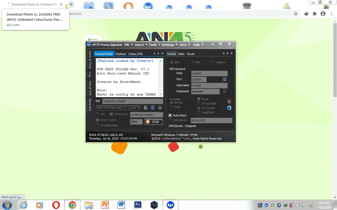Toggle the SSL checkbox
Image resolution: width=337 pixels, height=210 pixels.
point(98,114)
